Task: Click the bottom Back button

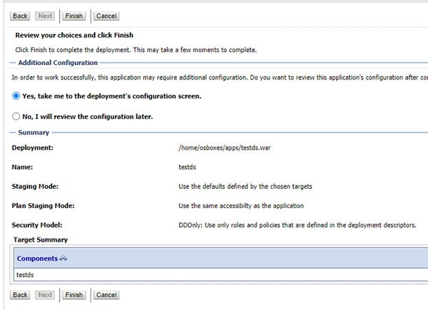Action: 20,295
